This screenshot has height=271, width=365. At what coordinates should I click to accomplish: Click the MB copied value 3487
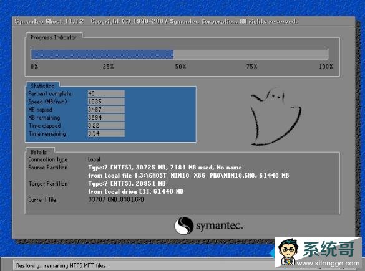click(106, 110)
